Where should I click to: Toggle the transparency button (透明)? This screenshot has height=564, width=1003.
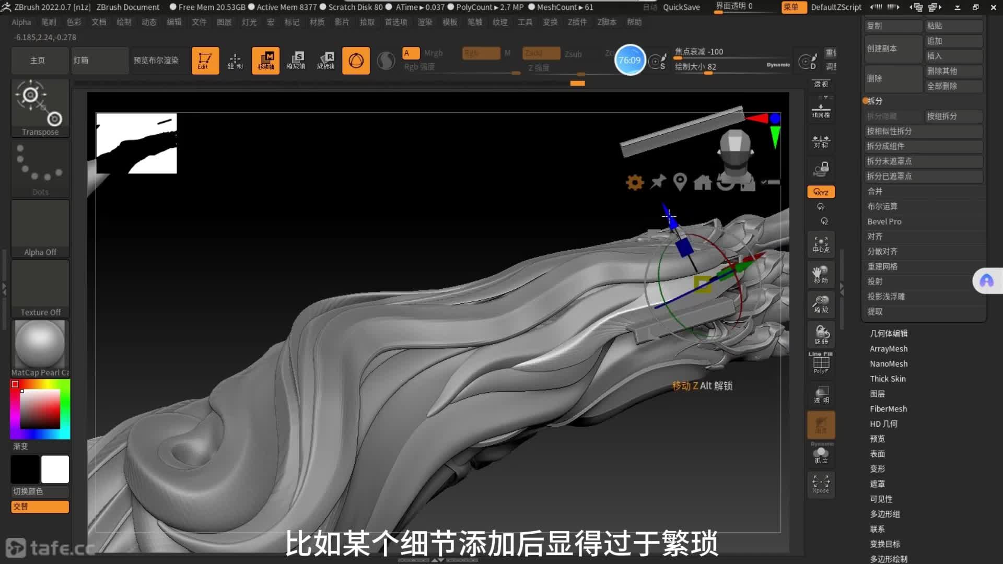pyautogui.click(x=821, y=395)
